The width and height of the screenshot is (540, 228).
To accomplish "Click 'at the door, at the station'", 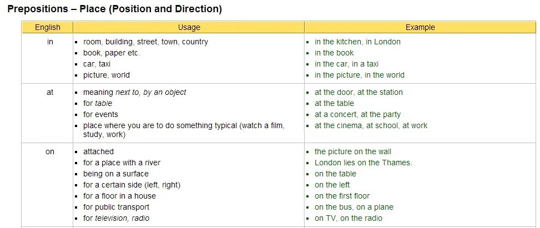I will point(359,92).
